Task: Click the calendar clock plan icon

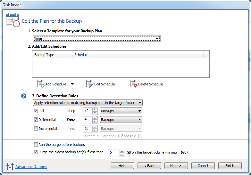Action: click(13, 20)
